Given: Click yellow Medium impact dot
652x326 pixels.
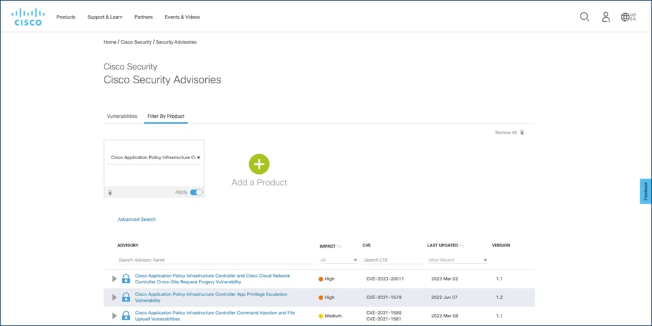Looking at the screenshot, I should (x=321, y=316).
